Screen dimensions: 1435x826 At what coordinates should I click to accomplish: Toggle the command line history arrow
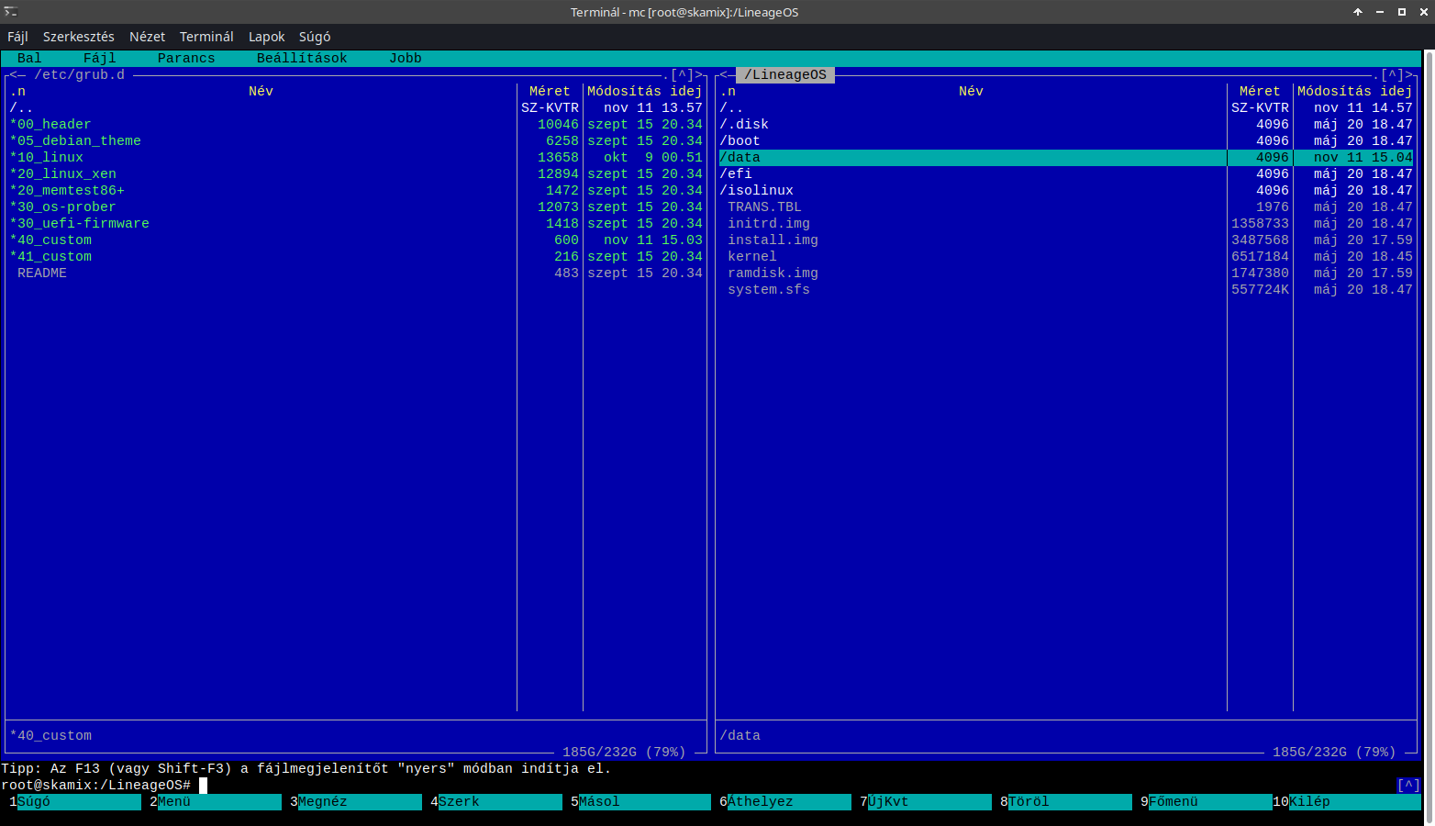(1408, 786)
